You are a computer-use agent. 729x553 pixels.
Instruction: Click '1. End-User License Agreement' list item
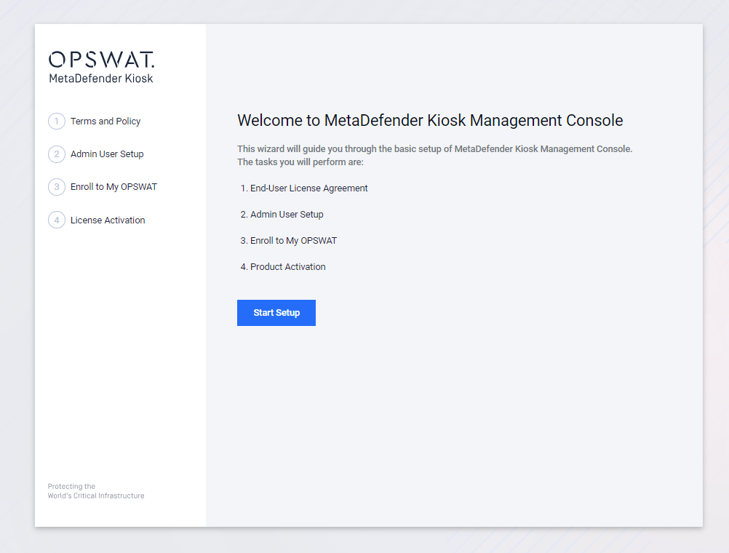304,188
